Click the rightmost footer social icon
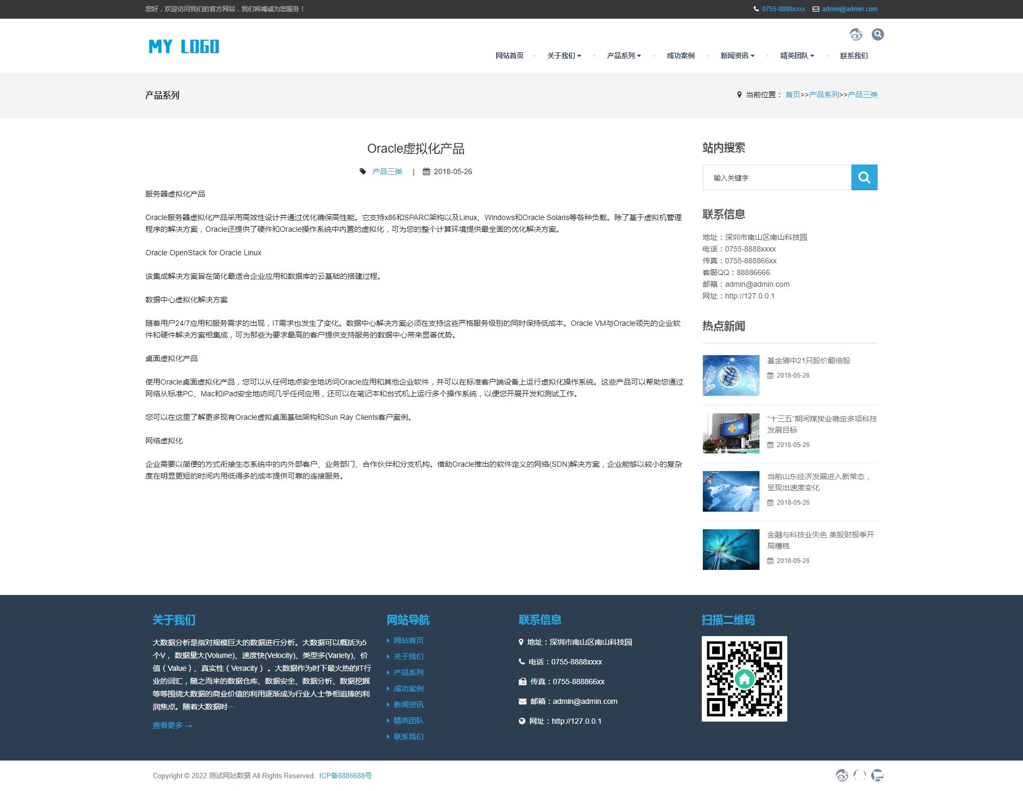This screenshot has width=1023, height=791. [877, 775]
